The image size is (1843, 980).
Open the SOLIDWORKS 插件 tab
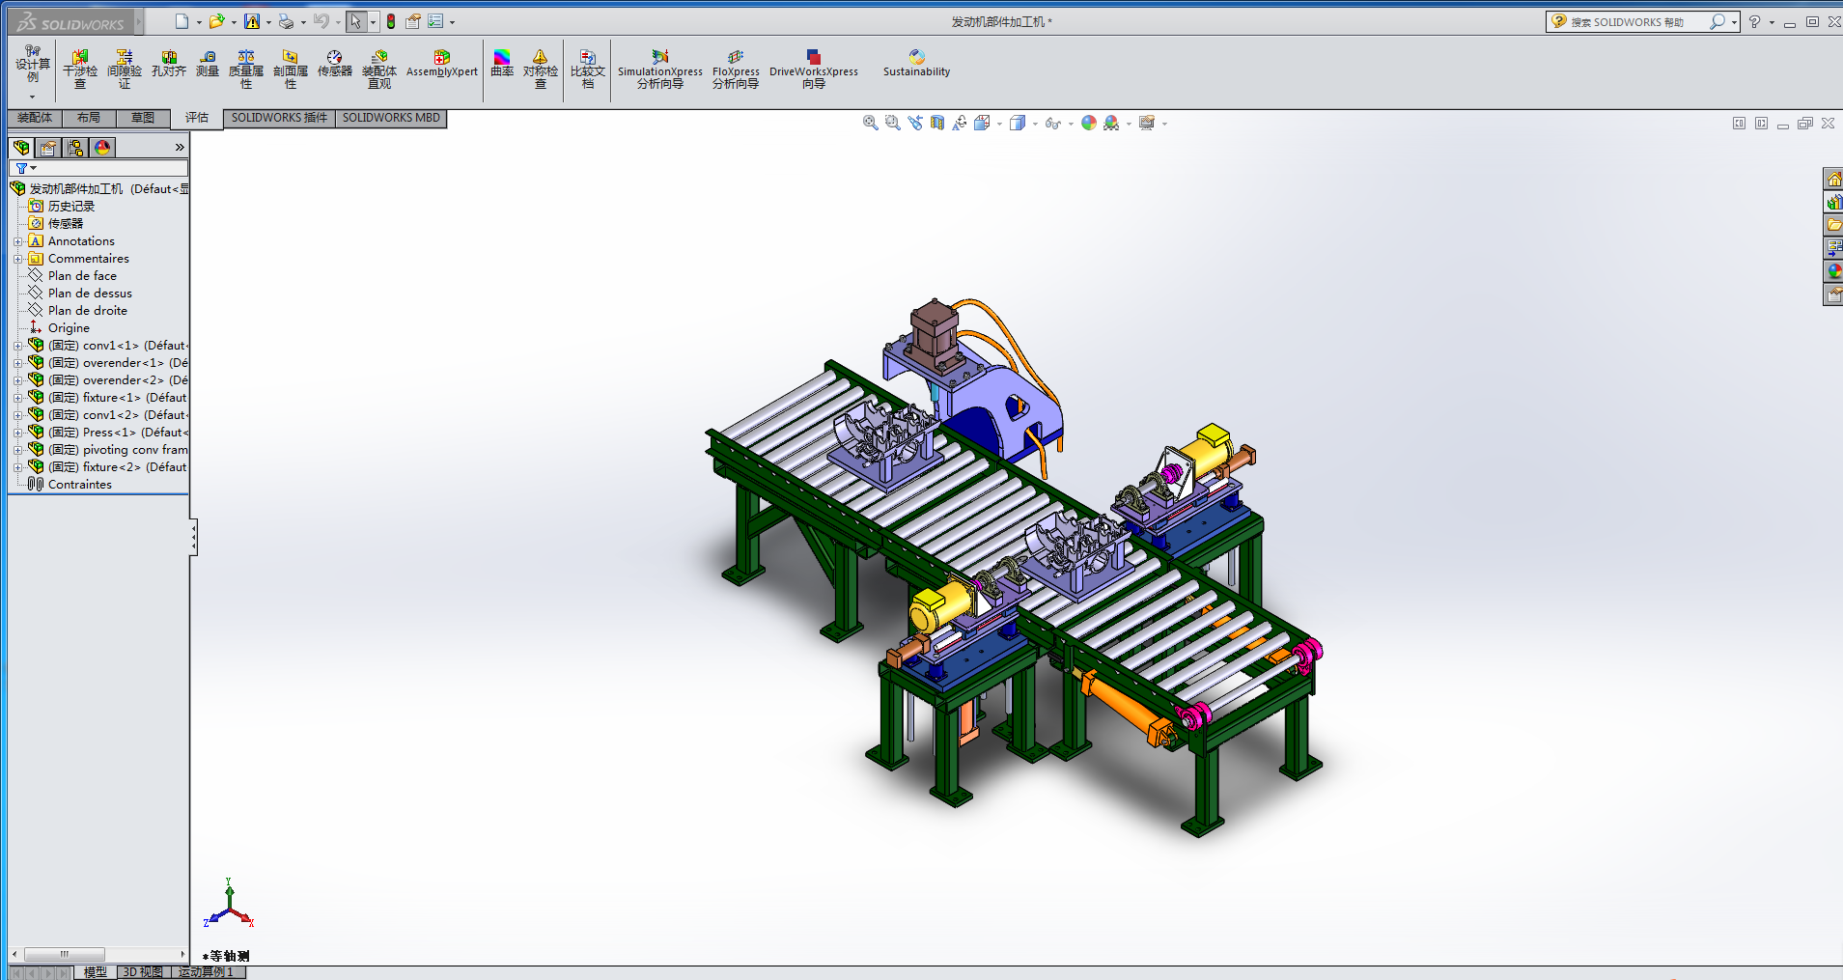279,118
